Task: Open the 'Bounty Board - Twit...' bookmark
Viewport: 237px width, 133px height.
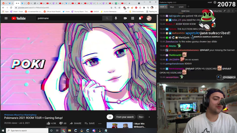Action: coord(80,11)
